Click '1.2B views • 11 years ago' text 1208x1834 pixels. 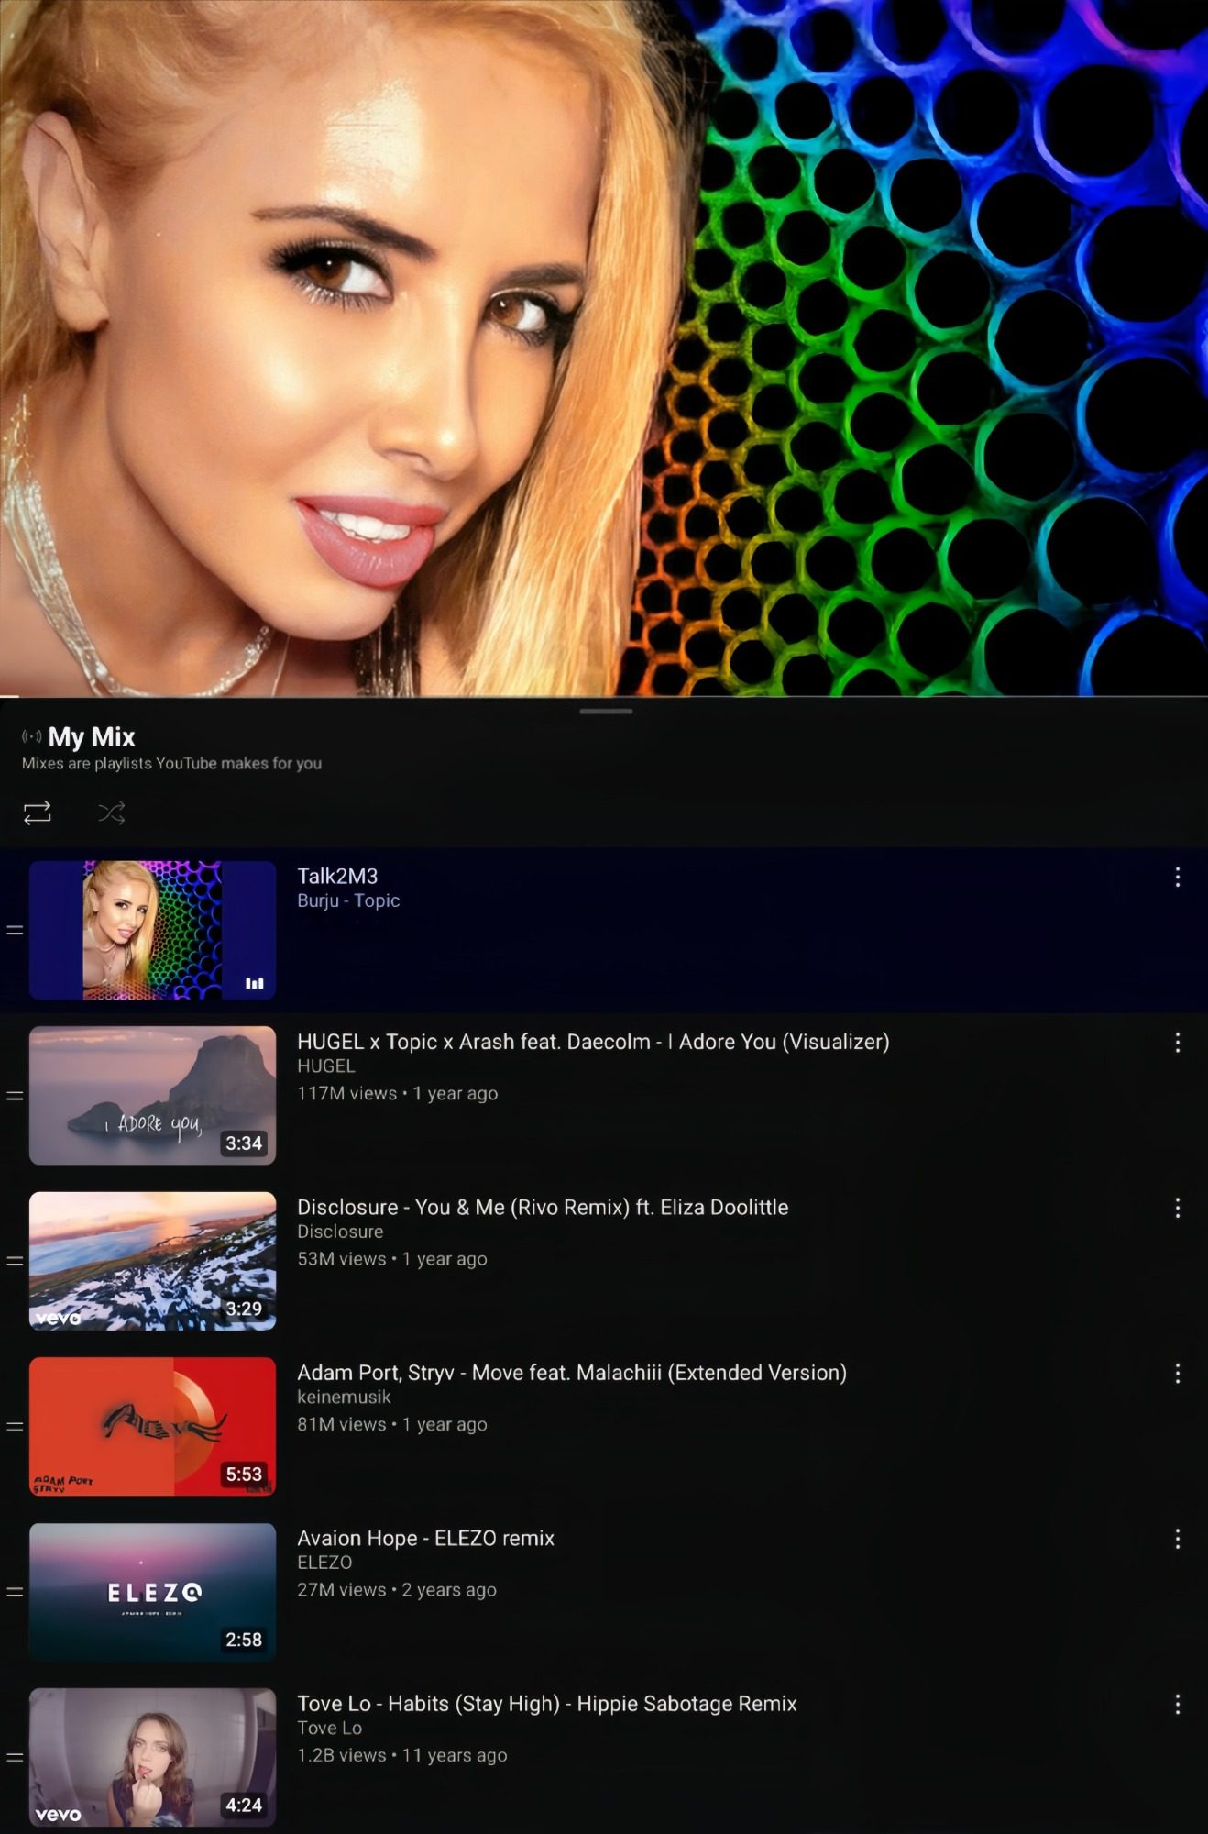[x=401, y=1756]
